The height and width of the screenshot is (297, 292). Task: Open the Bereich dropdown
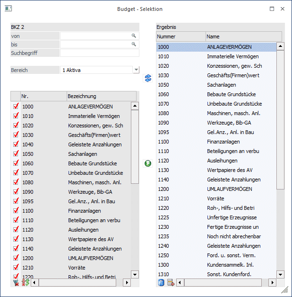point(136,70)
